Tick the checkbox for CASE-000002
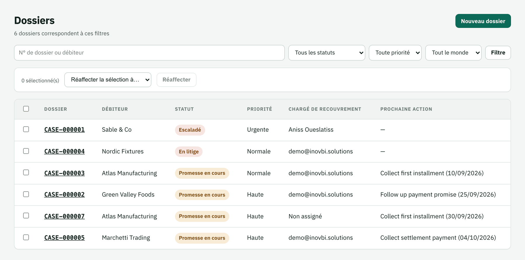525x260 pixels. point(26,194)
